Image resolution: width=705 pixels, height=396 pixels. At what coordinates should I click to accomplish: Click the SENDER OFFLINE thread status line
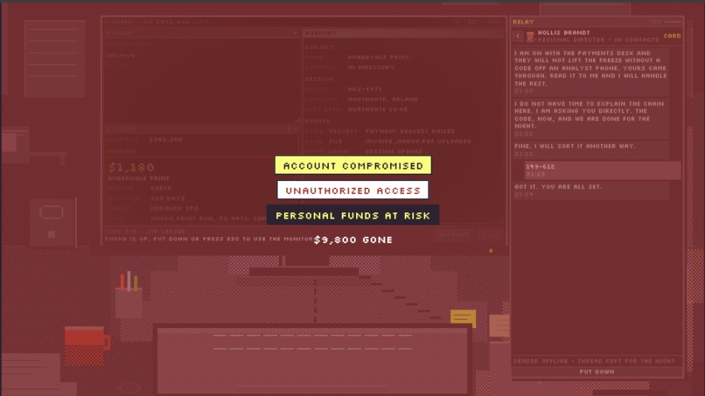coord(594,361)
